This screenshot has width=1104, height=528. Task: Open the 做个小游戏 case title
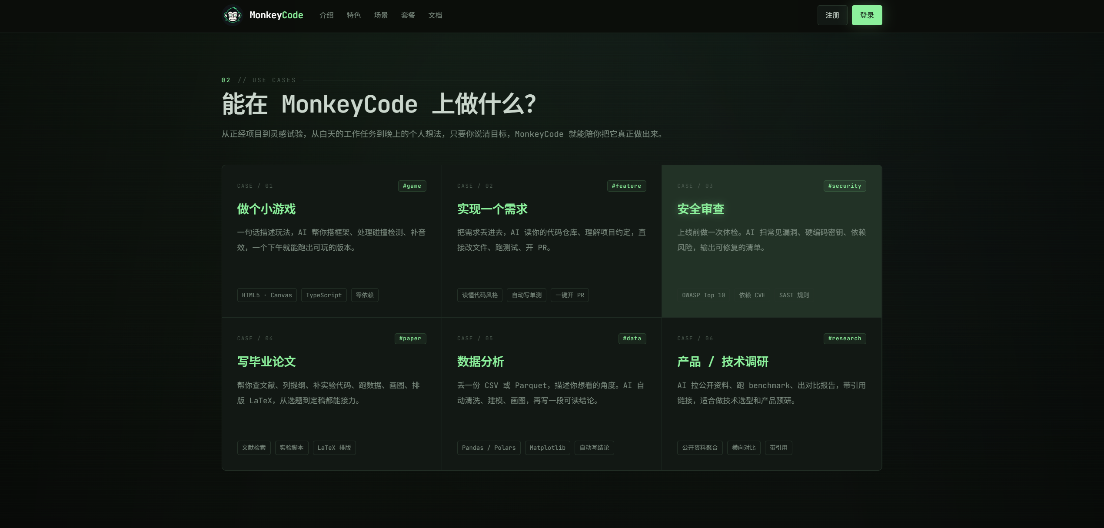click(x=266, y=209)
